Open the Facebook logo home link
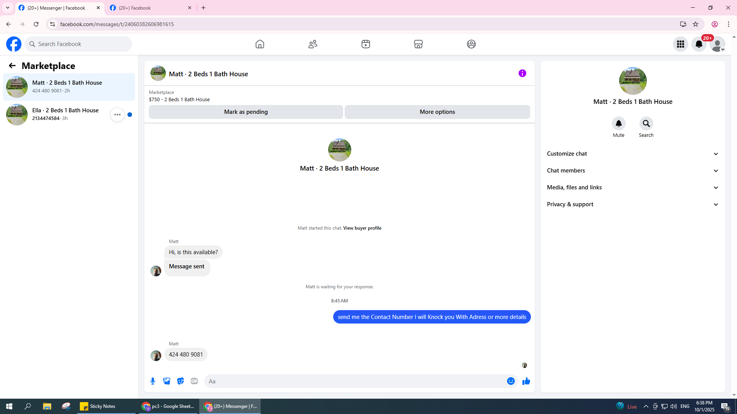The width and height of the screenshot is (737, 414). click(14, 44)
